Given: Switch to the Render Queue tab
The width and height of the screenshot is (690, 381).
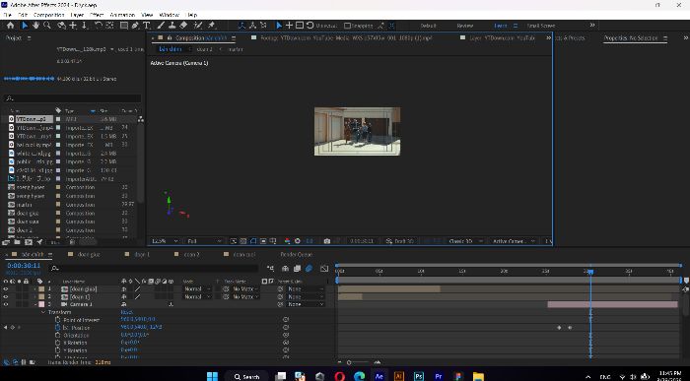Looking at the screenshot, I should tap(296, 254).
